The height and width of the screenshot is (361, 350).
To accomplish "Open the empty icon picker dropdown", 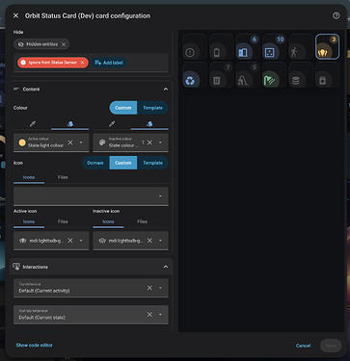I will (x=160, y=196).
